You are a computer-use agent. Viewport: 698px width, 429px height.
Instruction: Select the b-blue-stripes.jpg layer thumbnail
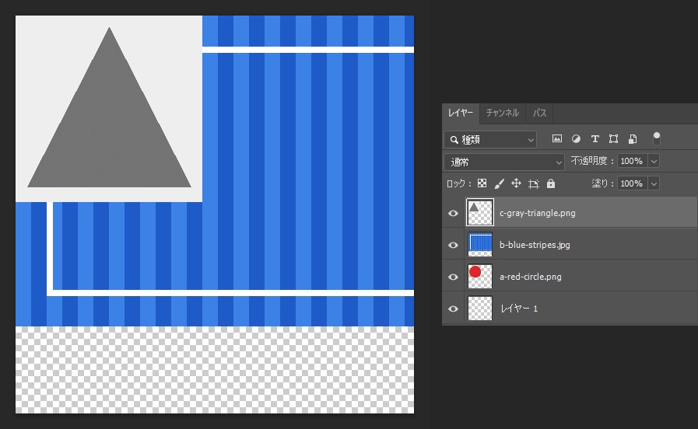(x=480, y=245)
